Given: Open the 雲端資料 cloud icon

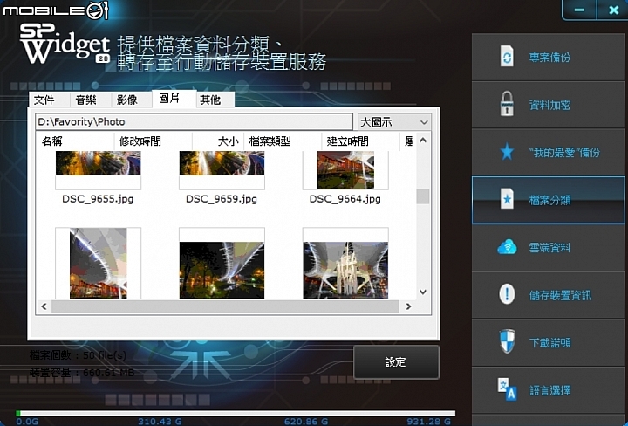Looking at the screenshot, I should (x=507, y=247).
